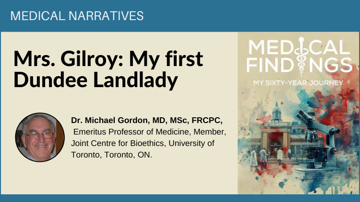The image size is (360, 202).
Task: Click the MEDICAL word on book cover
Action: (299, 47)
